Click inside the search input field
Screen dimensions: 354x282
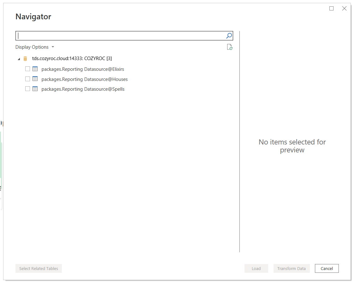coord(120,36)
